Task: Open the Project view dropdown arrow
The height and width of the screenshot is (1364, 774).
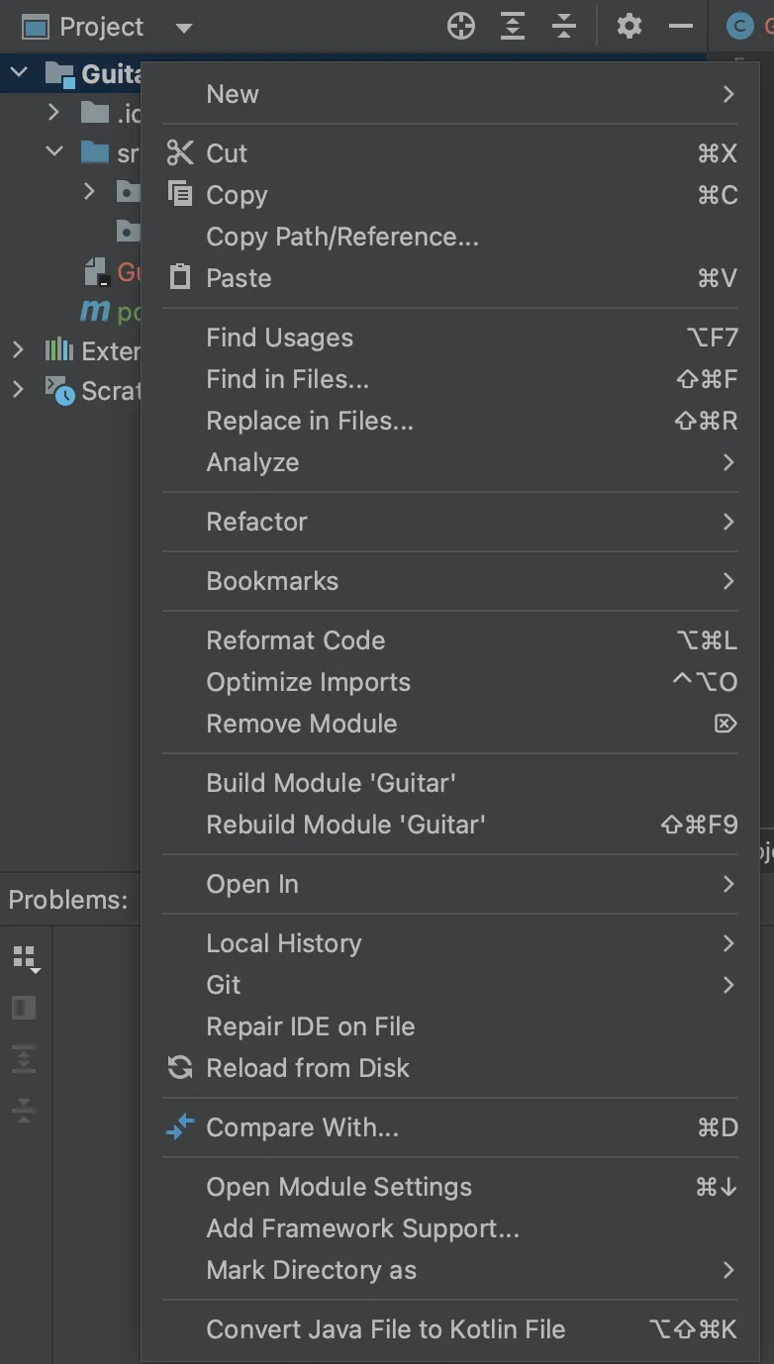Action: point(183,29)
